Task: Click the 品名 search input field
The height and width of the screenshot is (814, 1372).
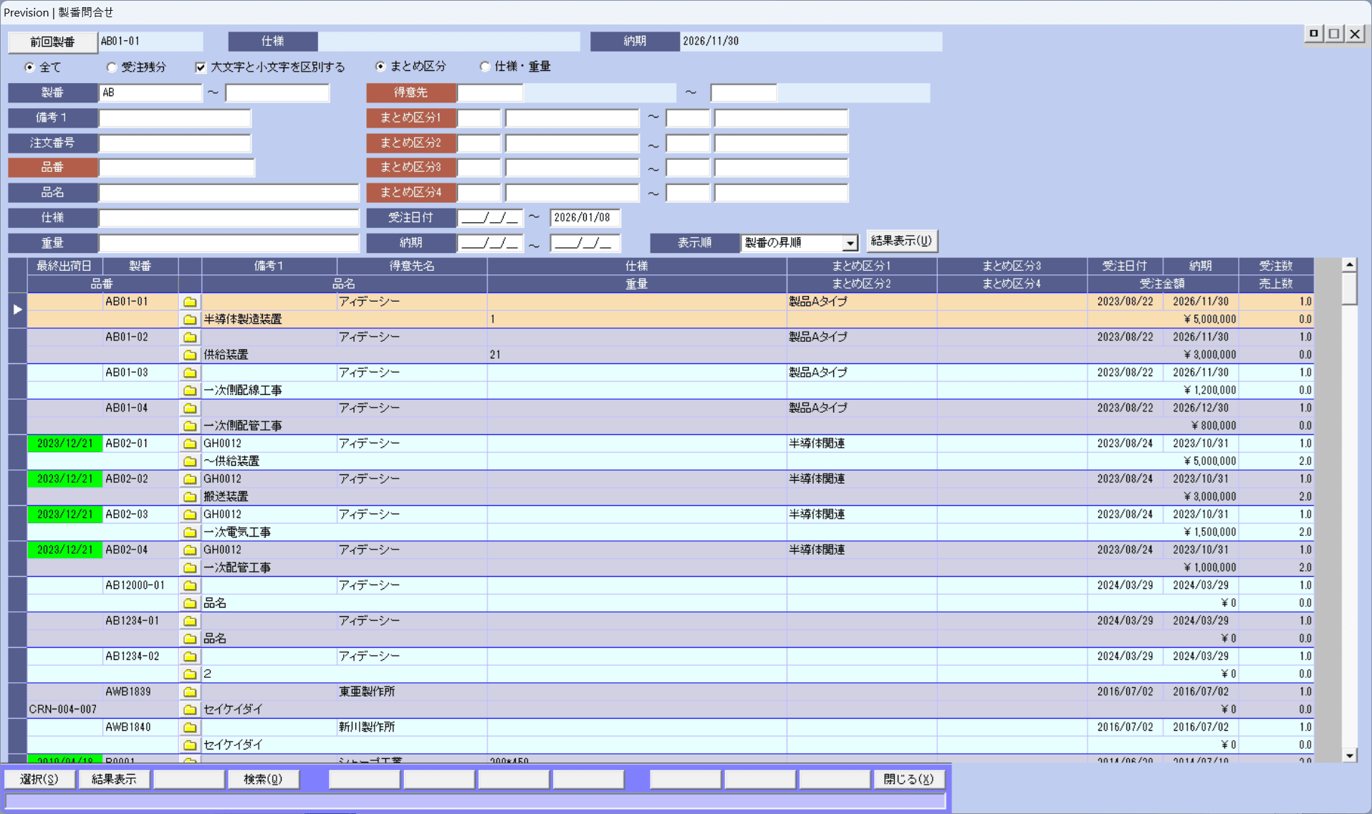Action: coord(229,193)
